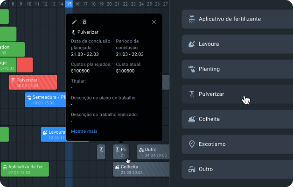Select highlighted day 15 in the date header
Screen dimensions: 293x187
pos(69,4)
